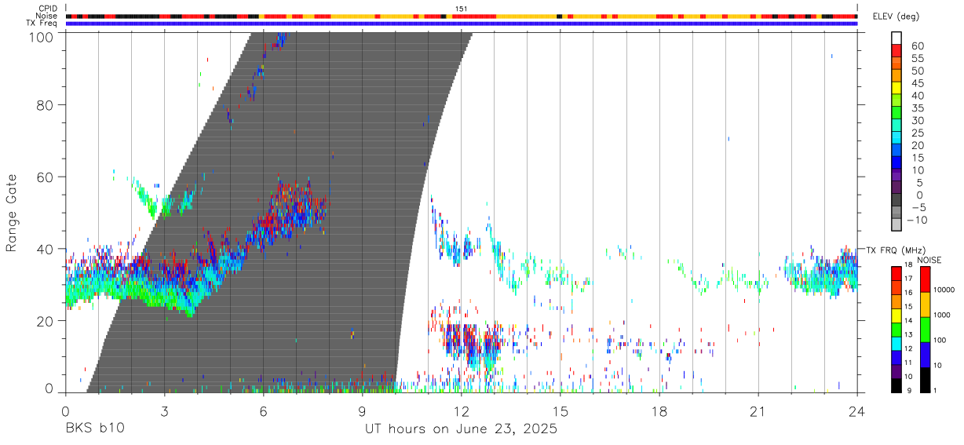This screenshot has width=964, height=445.
Task: Click UT hour tick label 6
Action: click(263, 410)
